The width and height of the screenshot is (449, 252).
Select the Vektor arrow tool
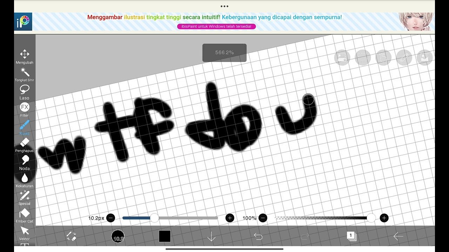pyautogui.click(x=25, y=233)
